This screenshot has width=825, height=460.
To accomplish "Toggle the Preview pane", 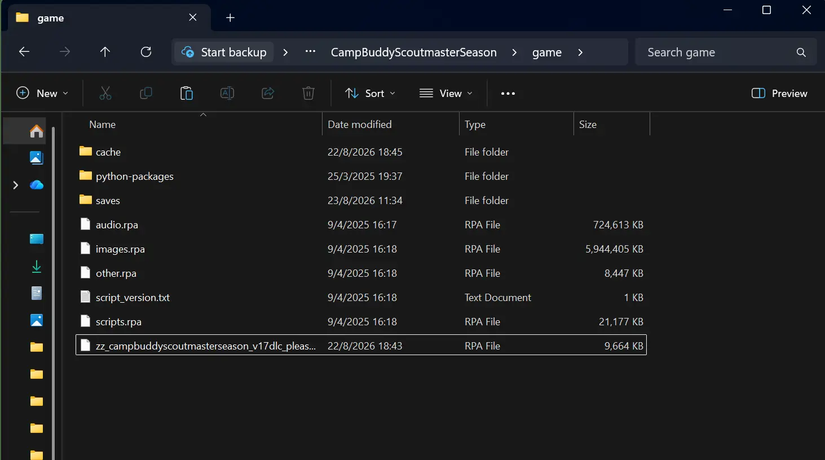I will (x=779, y=94).
